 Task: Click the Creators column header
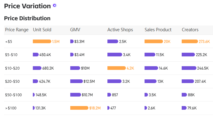click(190, 30)
